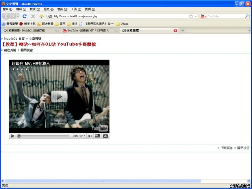The image size is (252, 189).
Task: Click the horizontal scrollbar thumb
Action: click(103, 181)
